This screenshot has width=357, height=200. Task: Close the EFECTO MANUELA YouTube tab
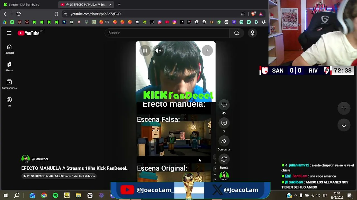click(110, 4)
